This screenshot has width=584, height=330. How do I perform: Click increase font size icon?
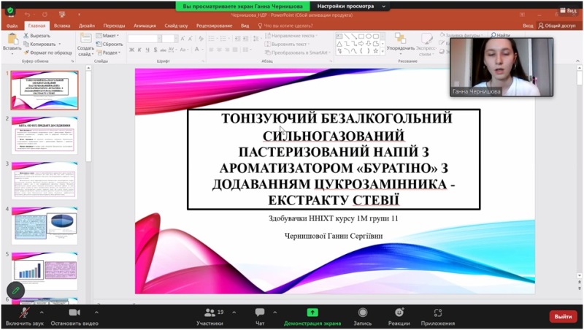pos(183,39)
